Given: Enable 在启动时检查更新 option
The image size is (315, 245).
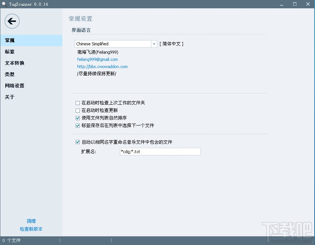Looking at the screenshot, I should pyautogui.click(x=78, y=110).
